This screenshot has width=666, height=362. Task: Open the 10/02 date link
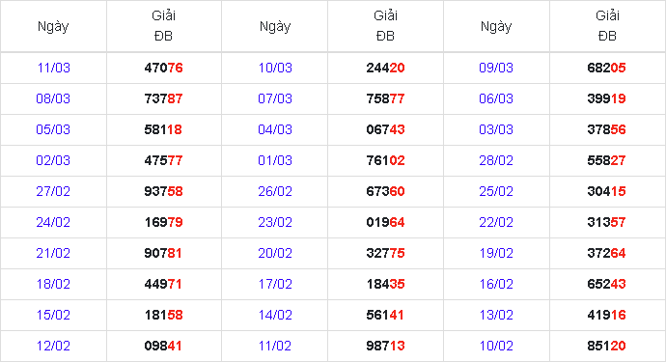coord(496,347)
